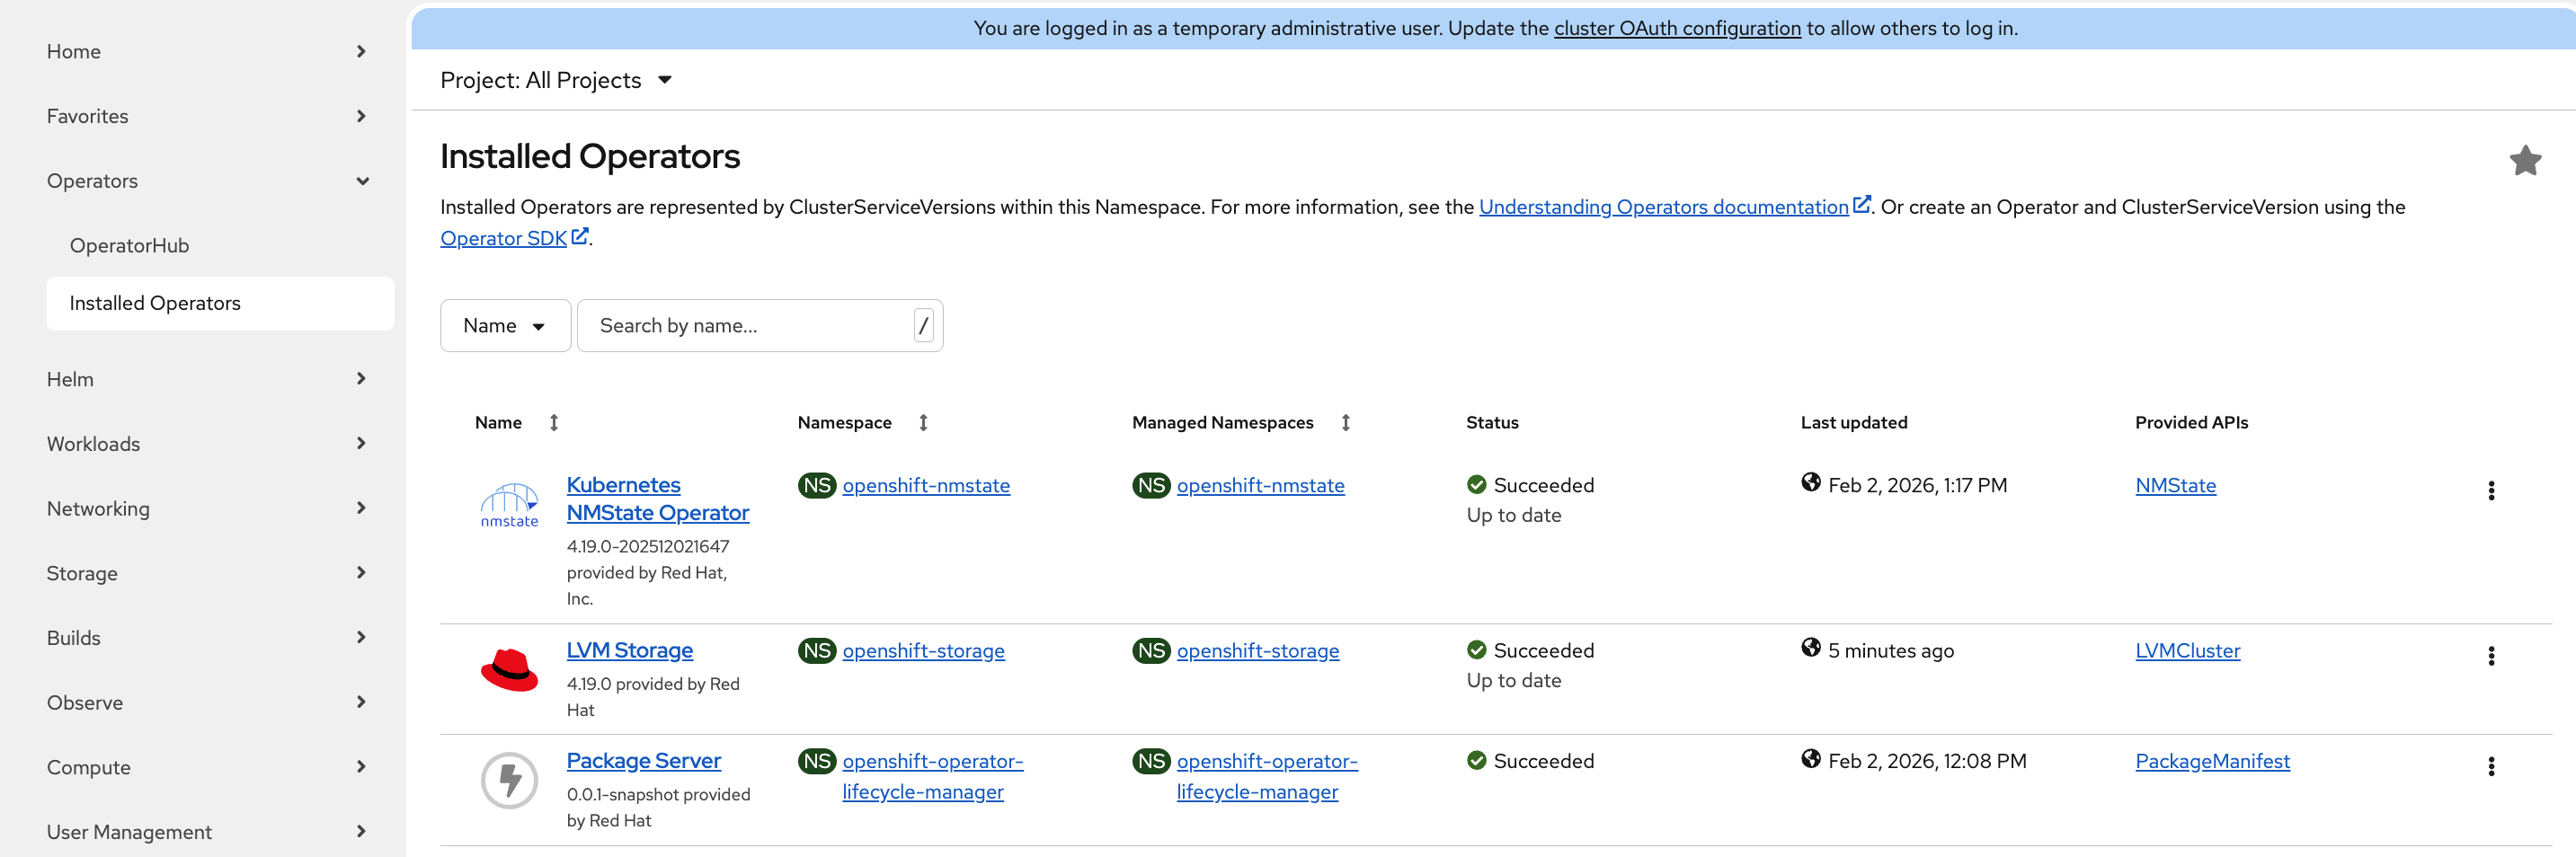2576x857 pixels.
Task: Expand the Home navigation section
Action: pos(206,51)
